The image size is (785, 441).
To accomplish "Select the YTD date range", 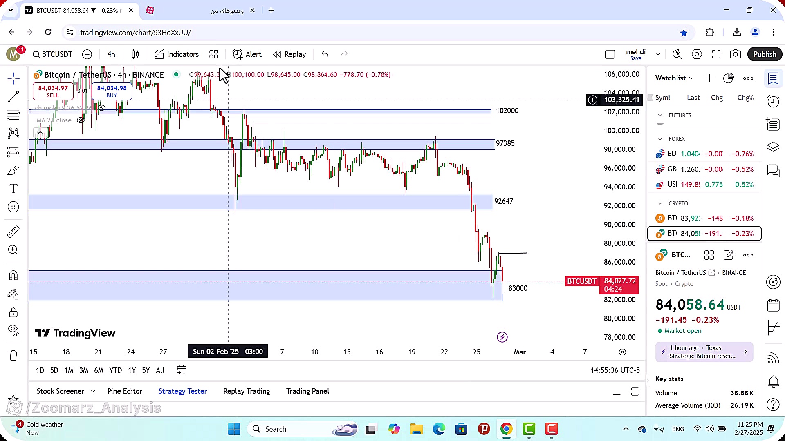I will pyautogui.click(x=115, y=370).
